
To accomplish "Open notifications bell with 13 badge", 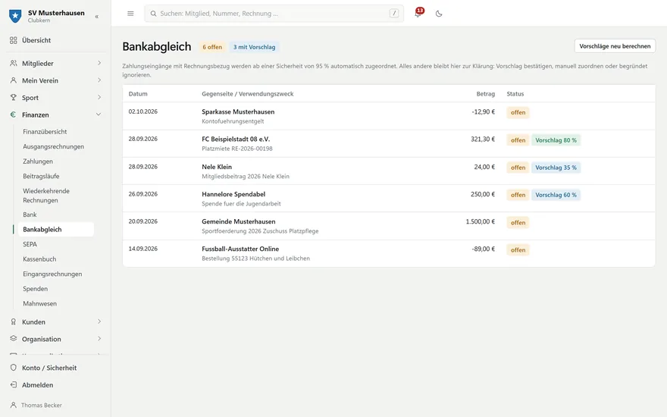I will [418, 13].
